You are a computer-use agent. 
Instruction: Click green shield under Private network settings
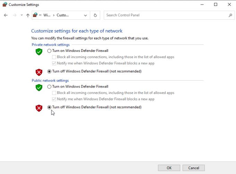39,52
